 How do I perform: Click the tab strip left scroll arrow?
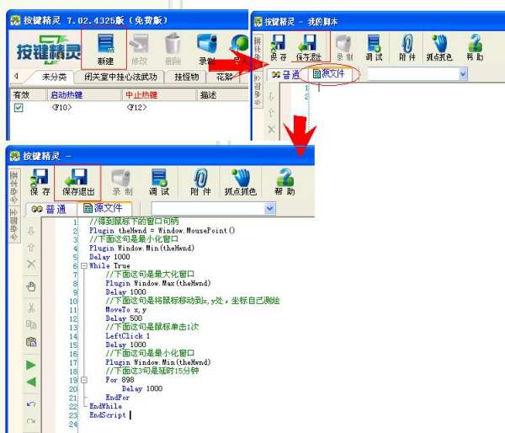(16, 77)
